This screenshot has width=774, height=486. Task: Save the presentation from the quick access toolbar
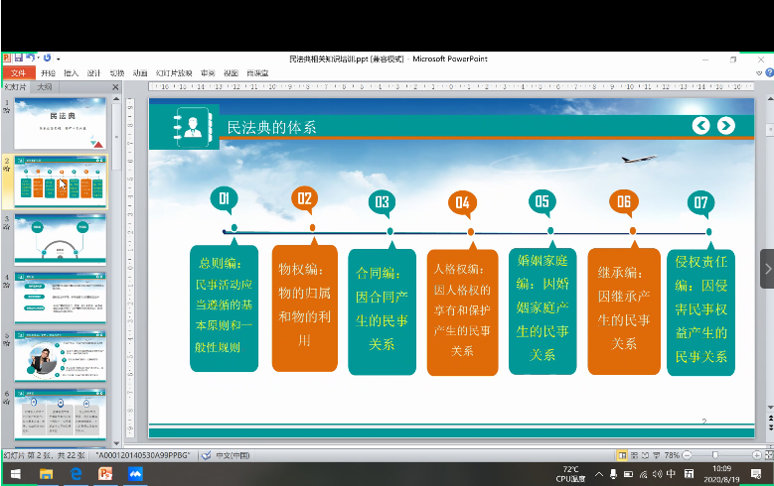point(18,58)
